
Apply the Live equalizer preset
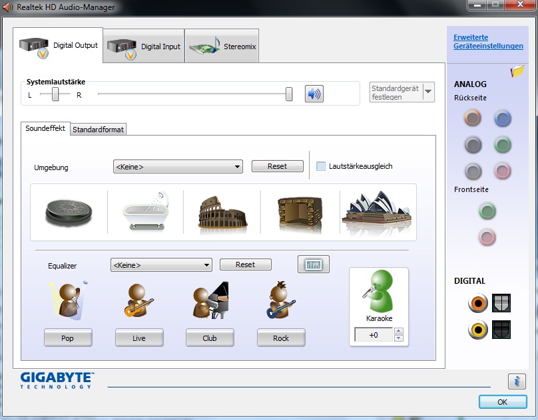[139, 338]
